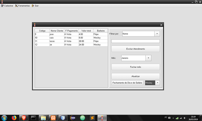Click the network signal tray icon

pyautogui.click(x=181, y=118)
